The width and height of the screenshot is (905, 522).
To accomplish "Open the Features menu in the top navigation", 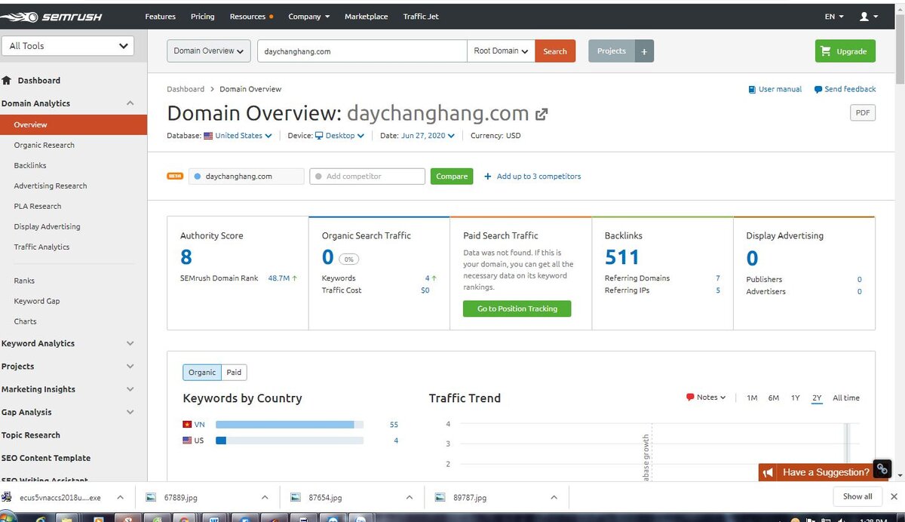I will point(160,16).
